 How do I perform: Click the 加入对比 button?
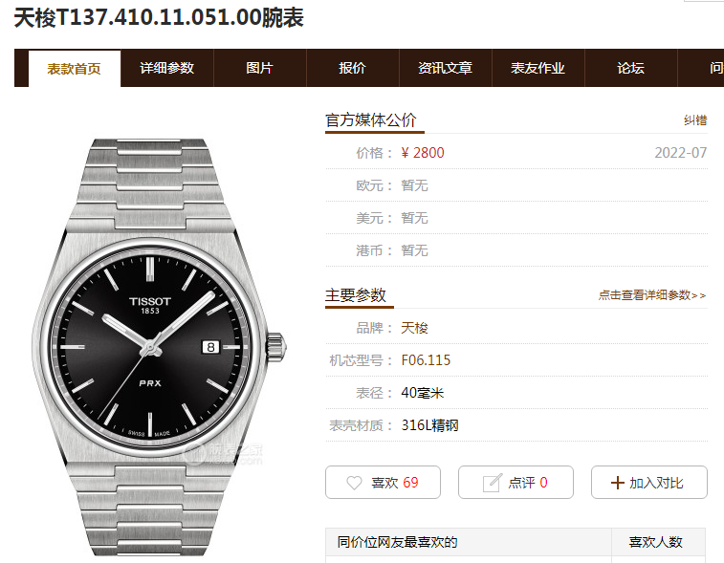[x=649, y=483]
